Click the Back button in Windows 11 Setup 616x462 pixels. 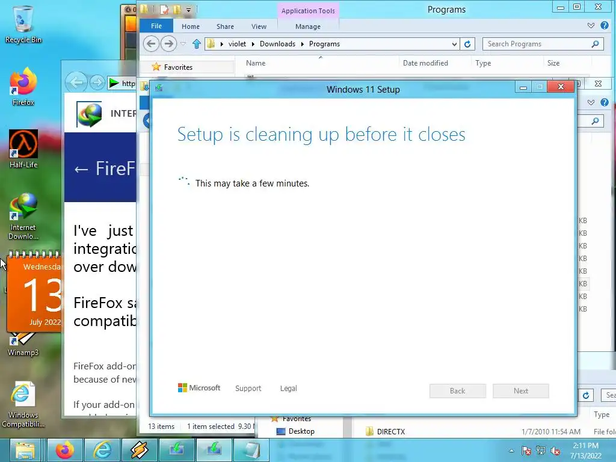click(457, 391)
